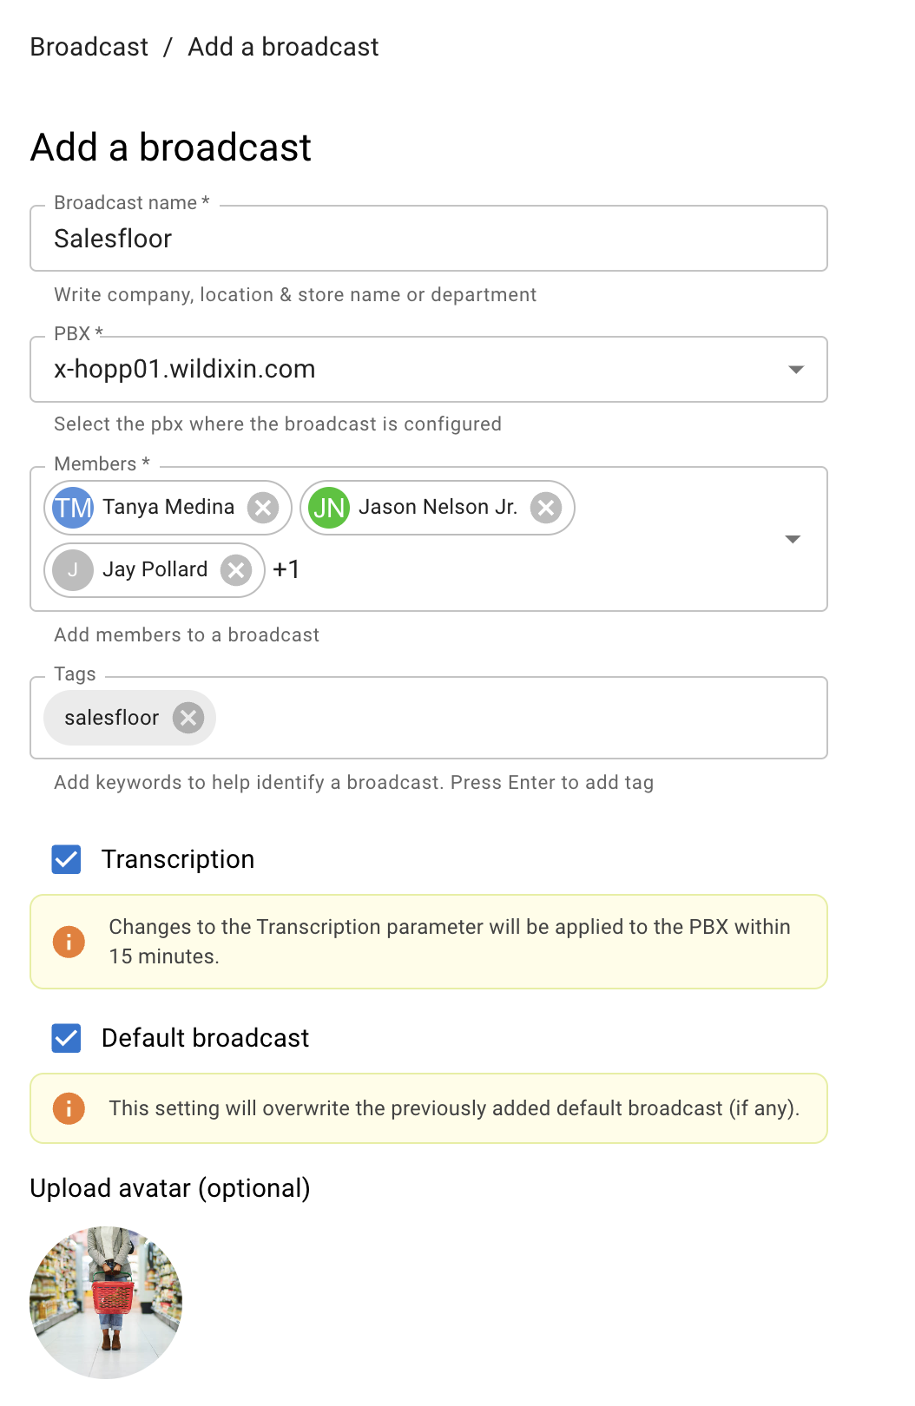Delete the salesfloor tag
Image resolution: width=915 pixels, height=1406 pixels.
(188, 718)
